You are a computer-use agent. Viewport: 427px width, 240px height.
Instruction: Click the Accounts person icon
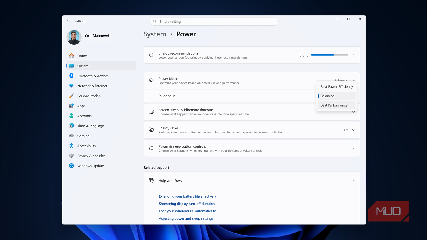[x=71, y=116]
